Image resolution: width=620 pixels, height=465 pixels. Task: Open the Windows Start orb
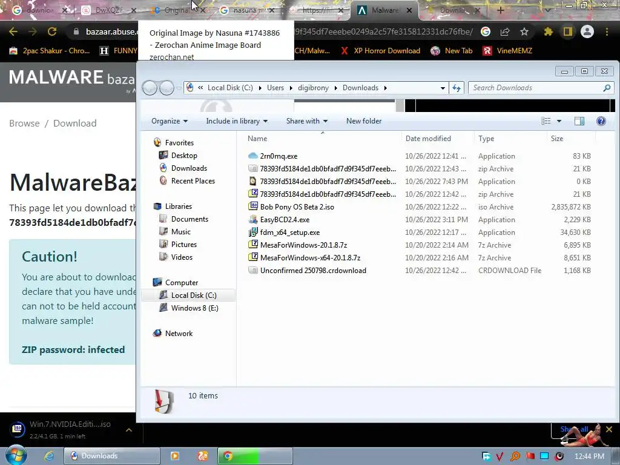click(16, 455)
